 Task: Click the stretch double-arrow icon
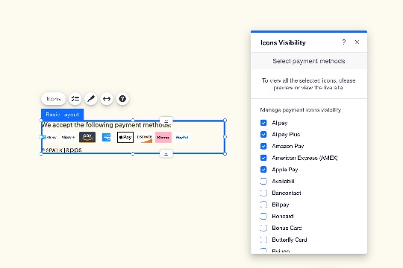point(107,99)
